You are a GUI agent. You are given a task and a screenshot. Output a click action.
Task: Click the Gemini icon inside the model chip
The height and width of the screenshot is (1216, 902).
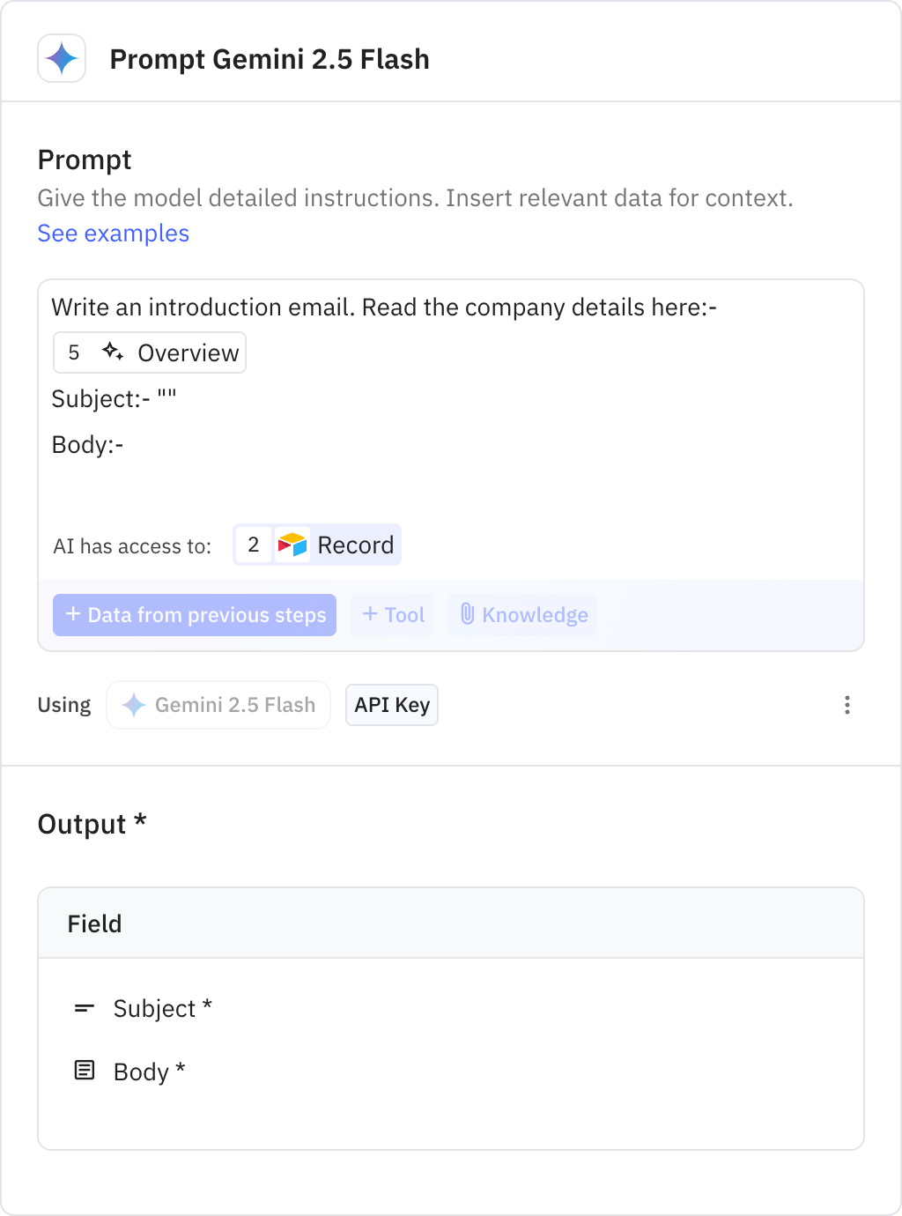(134, 704)
